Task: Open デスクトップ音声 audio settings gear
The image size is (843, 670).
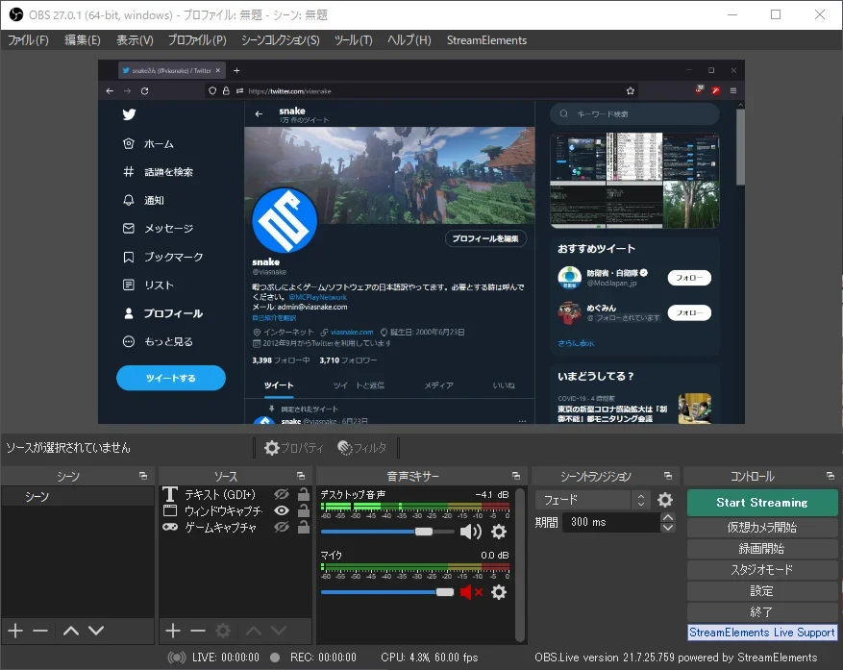Action: point(499,532)
